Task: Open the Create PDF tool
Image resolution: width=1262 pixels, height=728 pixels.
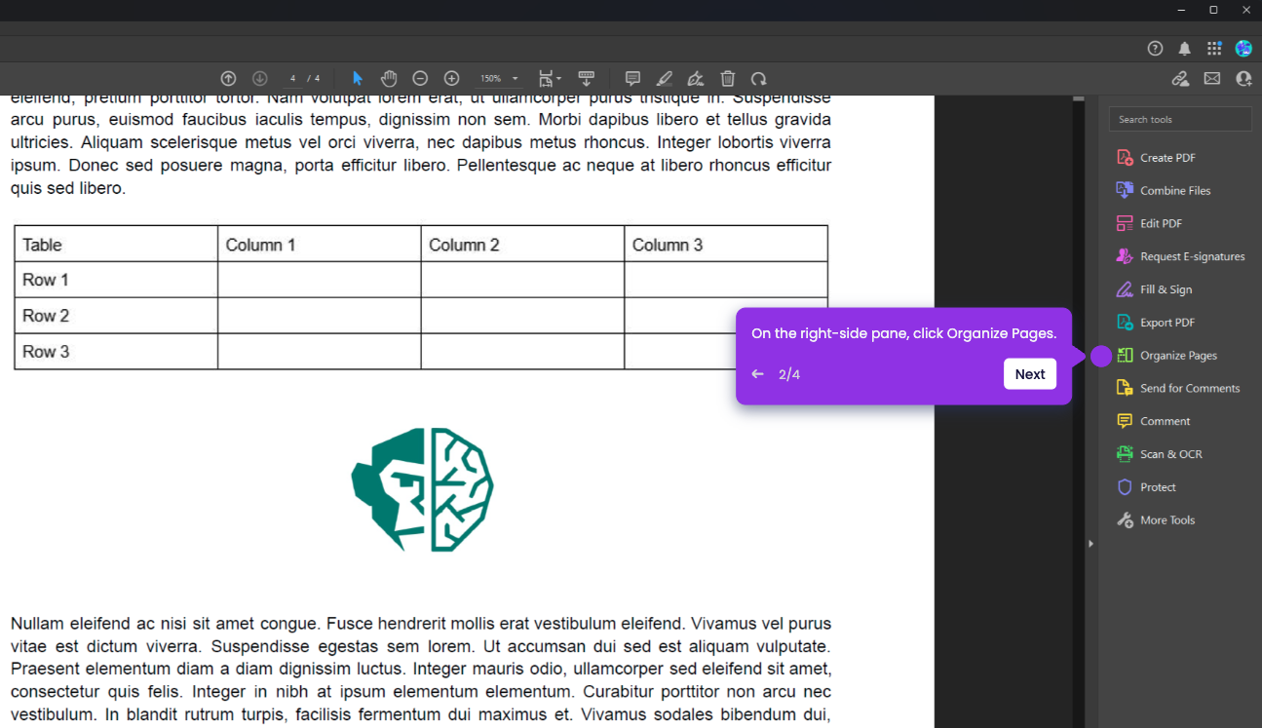Action: 1167,157
